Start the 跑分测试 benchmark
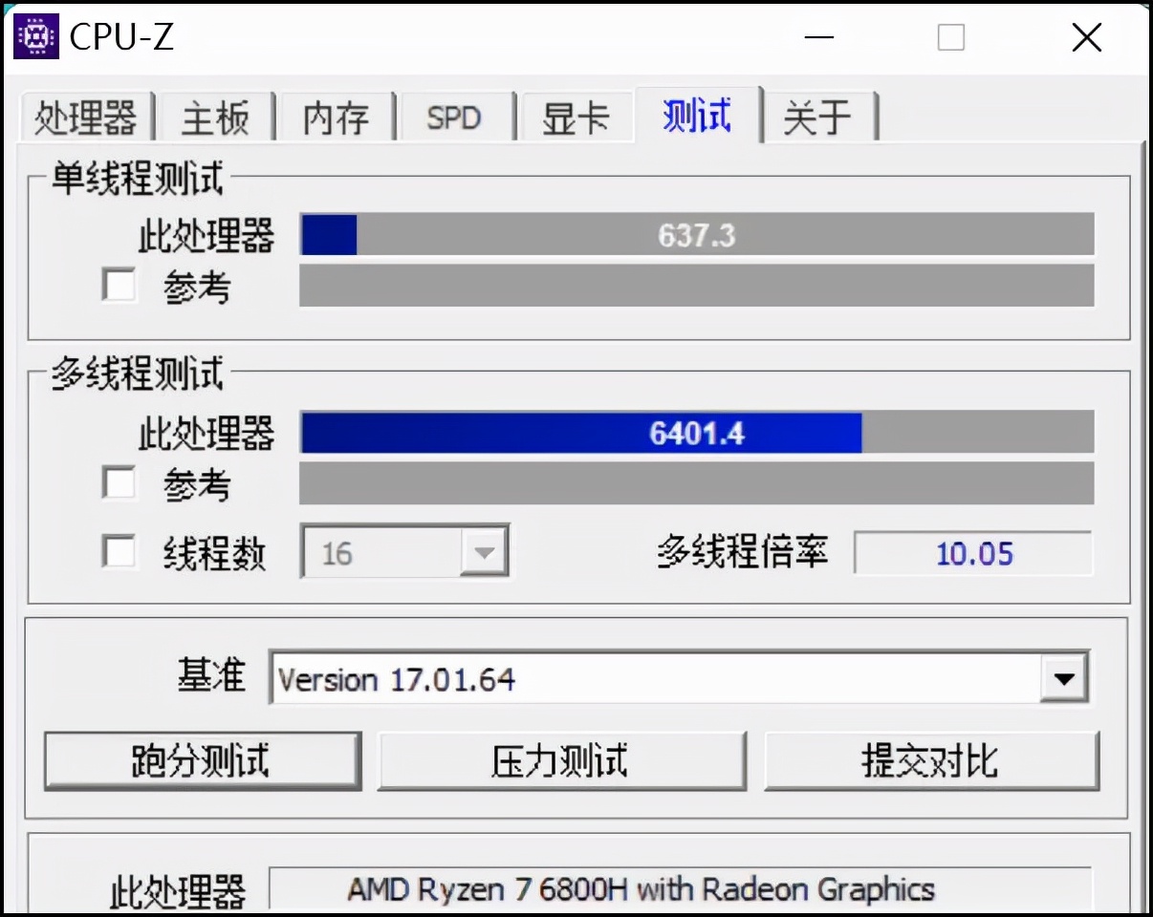This screenshot has height=917, width=1153. (x=202, y=759)
